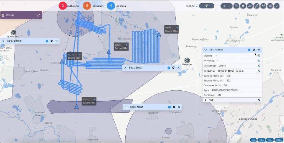Zoom in the map with plus button
This screenshot has height=143, width=284.
pos(224,6)
